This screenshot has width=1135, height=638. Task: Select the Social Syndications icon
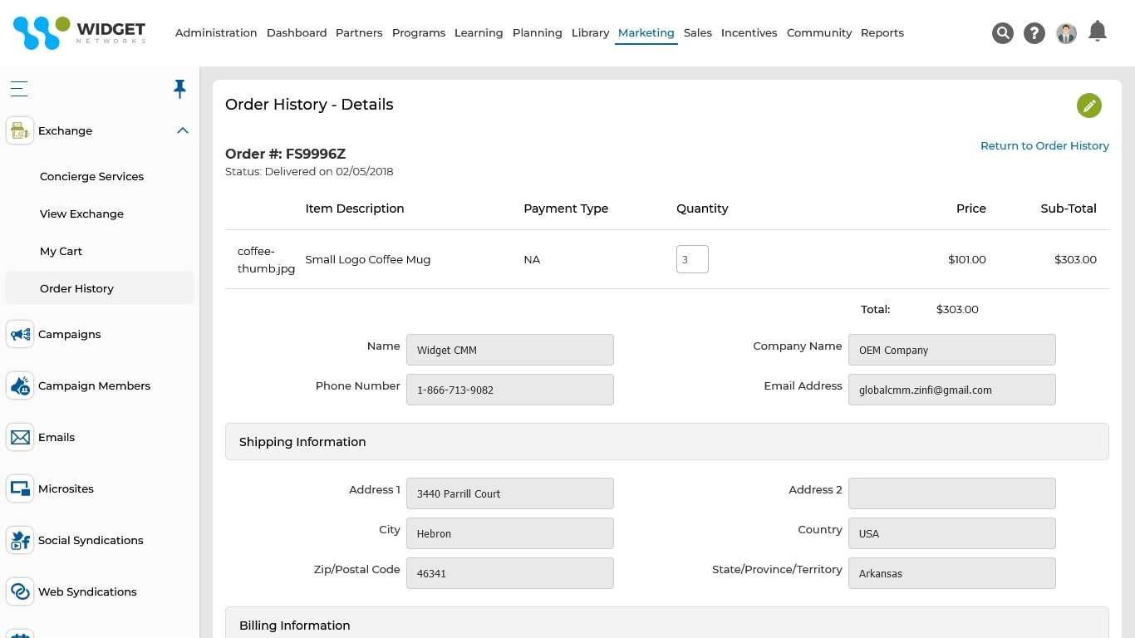(19, 540)
